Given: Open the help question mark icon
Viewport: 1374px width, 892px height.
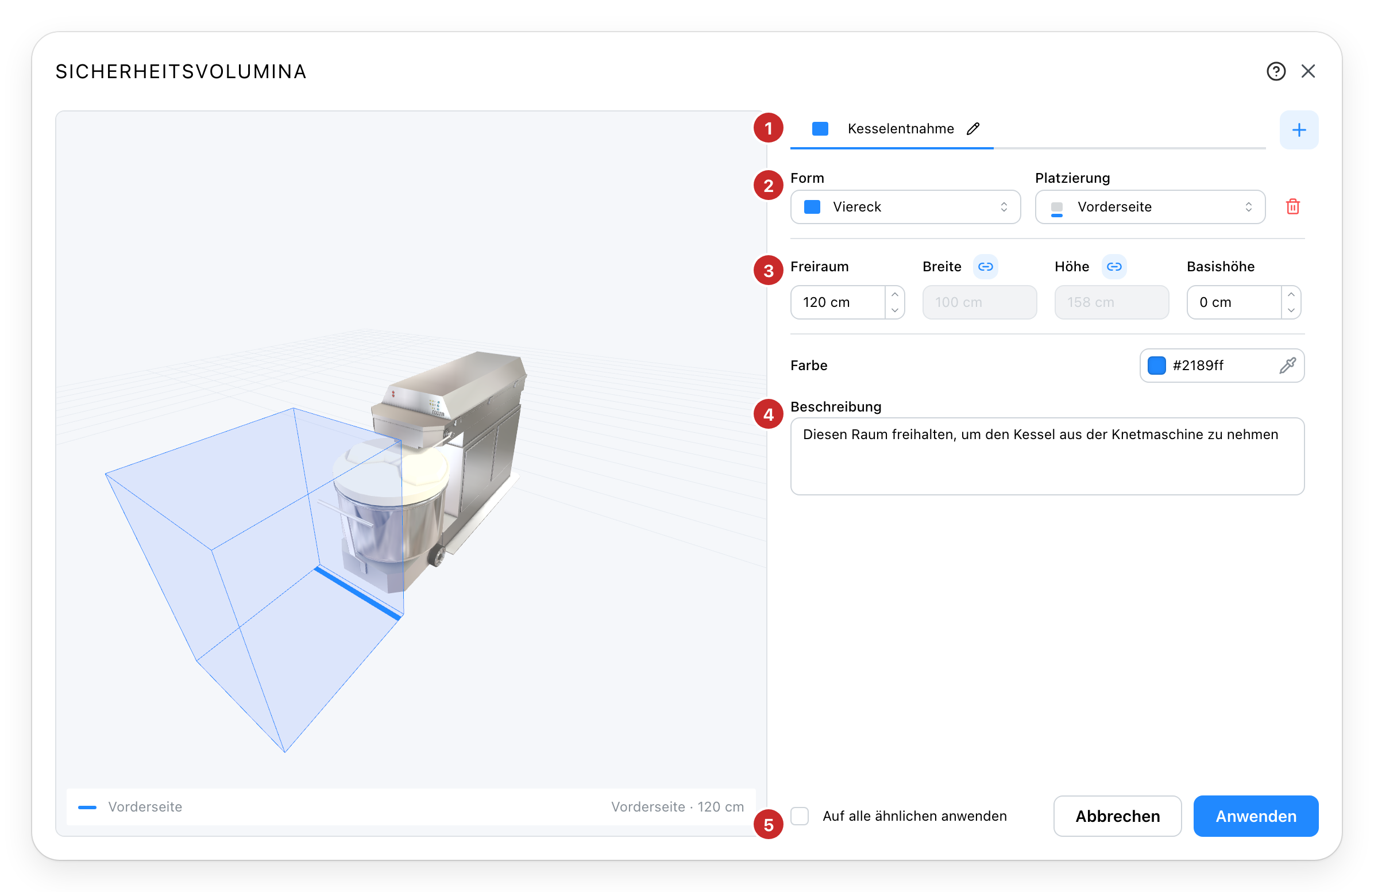Looking at the screenshot, I should pos(1276,71).
